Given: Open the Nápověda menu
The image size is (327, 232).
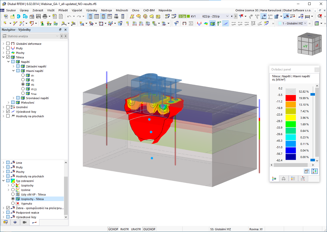Looking at the screenshot, I should pos(165,10).
